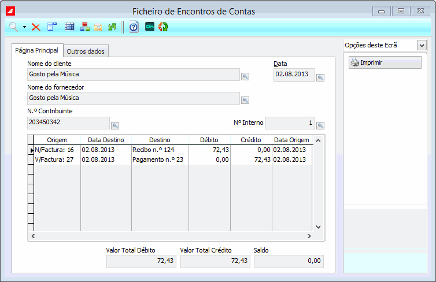Open help with the question mark icon
The width and height of the screenshot is (436, 282).
pyautogui.click(x=134, y=27)
